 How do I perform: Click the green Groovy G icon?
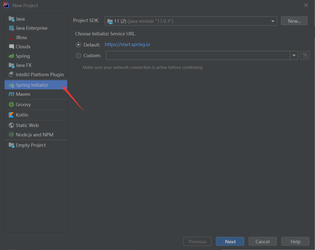click(11, 105)
